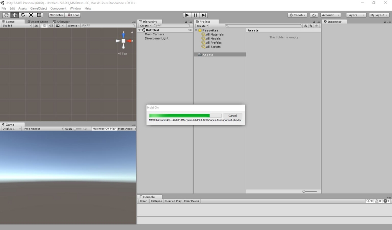Click blue Z axis on scene gizmo
Viewport: 392px width, 230px height.
click(123, 35)
